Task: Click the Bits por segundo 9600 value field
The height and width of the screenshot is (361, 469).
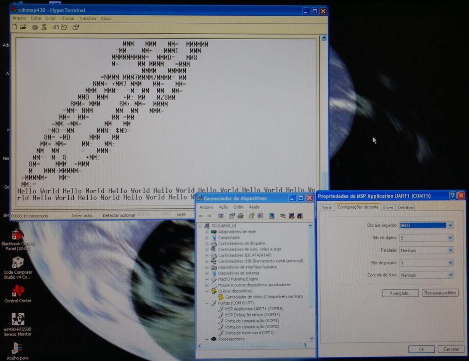Action: 423,225
